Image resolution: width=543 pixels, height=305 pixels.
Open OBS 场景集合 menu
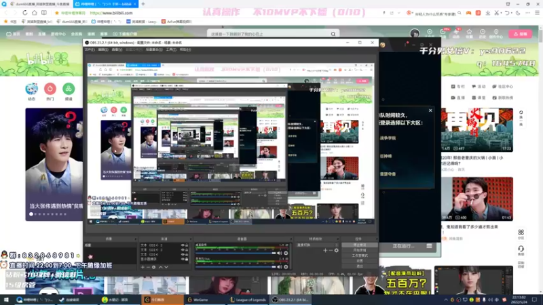tap(154, 49)
